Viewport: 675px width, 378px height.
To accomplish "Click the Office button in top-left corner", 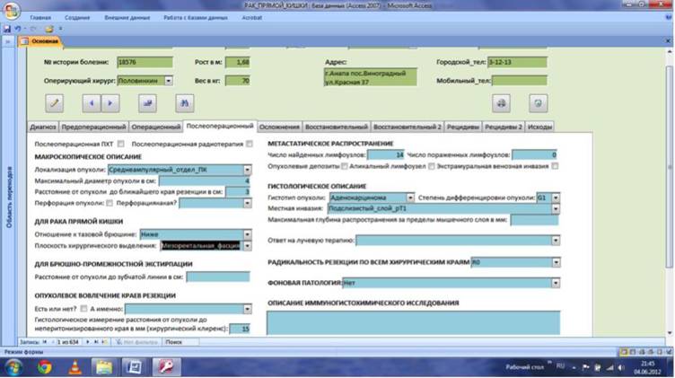I will click(x=12, y=11).
